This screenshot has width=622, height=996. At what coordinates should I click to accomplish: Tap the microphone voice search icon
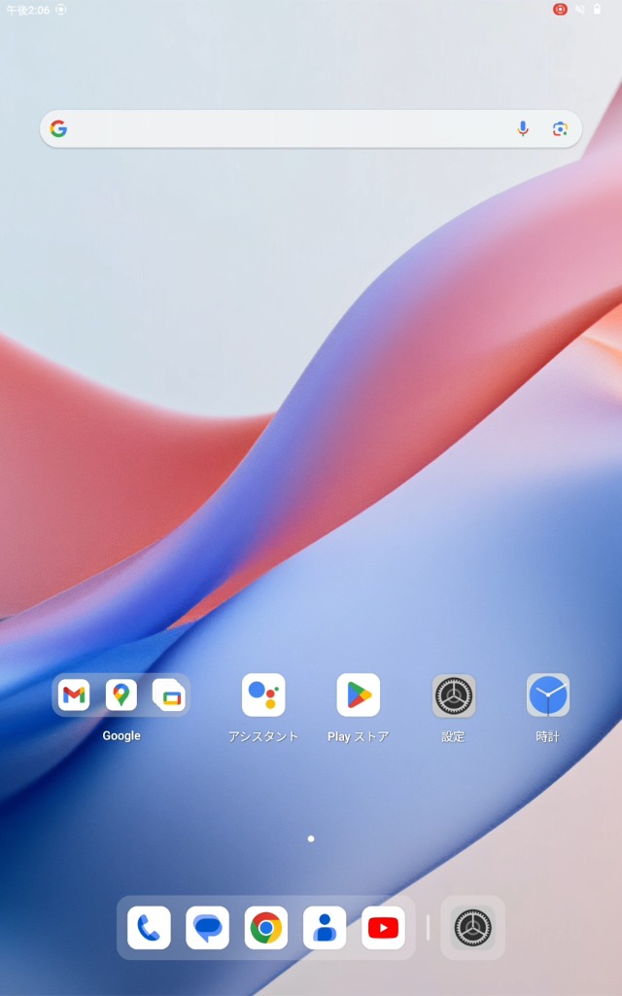click(x=523, y=128)
